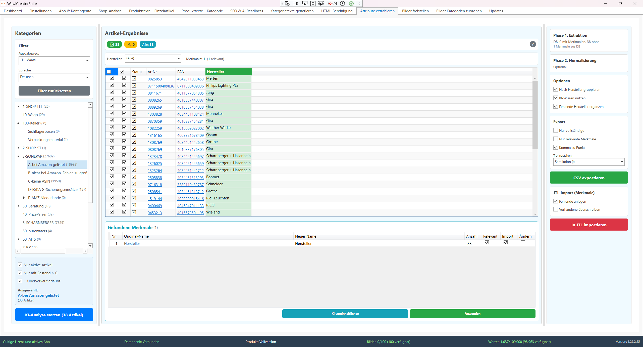The image size is (643, 347).
Task: Open the live visual tree debug icon
Action: point(287,4)
